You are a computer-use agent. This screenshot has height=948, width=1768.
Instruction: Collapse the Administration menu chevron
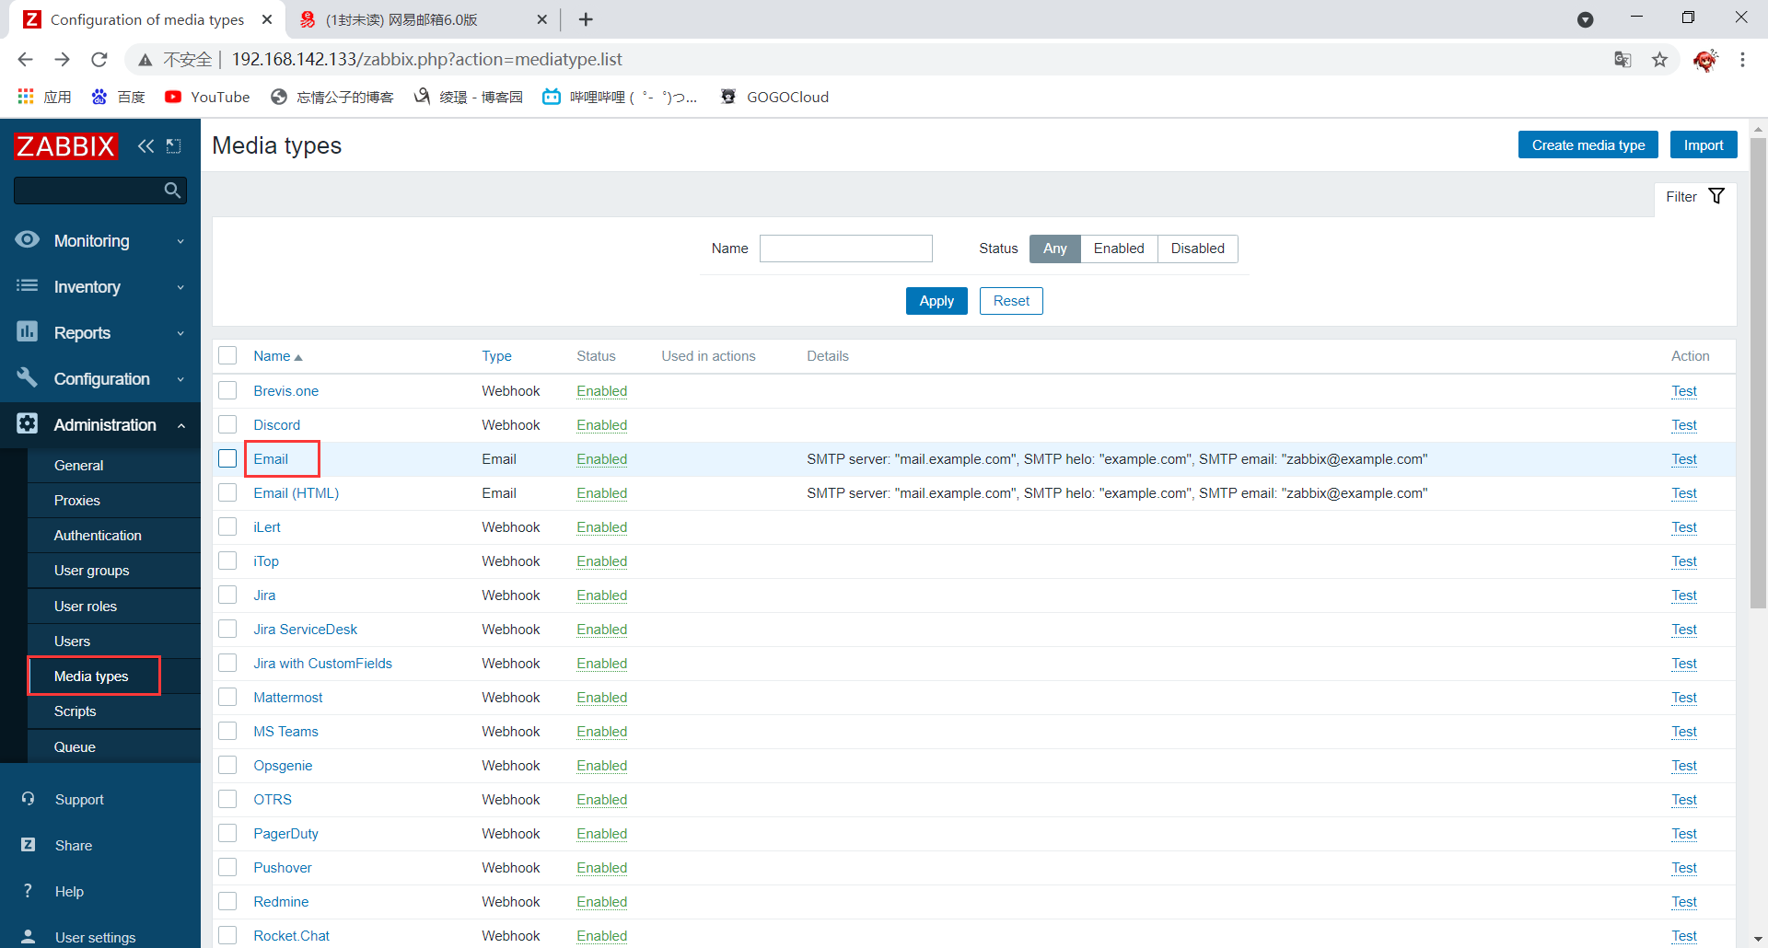pyautogui.click(x=180, y=425)
